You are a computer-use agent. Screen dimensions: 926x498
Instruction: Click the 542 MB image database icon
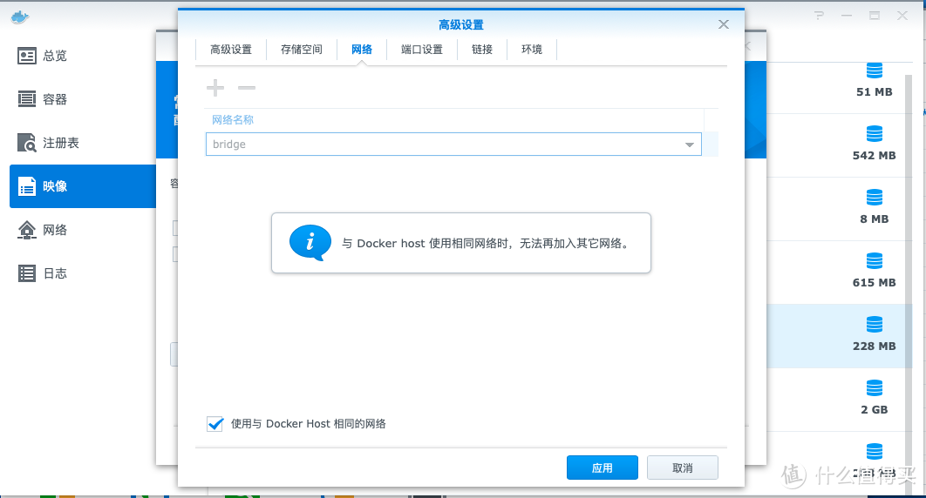875,134
